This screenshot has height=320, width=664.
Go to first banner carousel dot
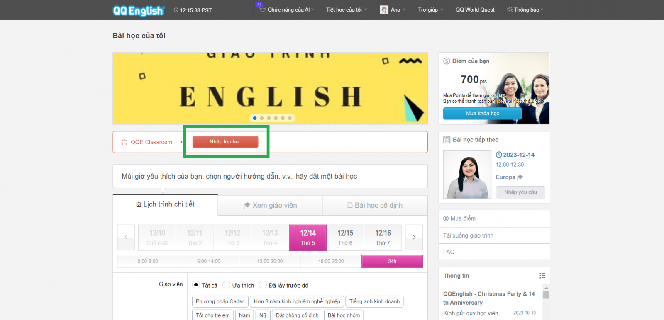pyautogui.click(x=255, y=118)
